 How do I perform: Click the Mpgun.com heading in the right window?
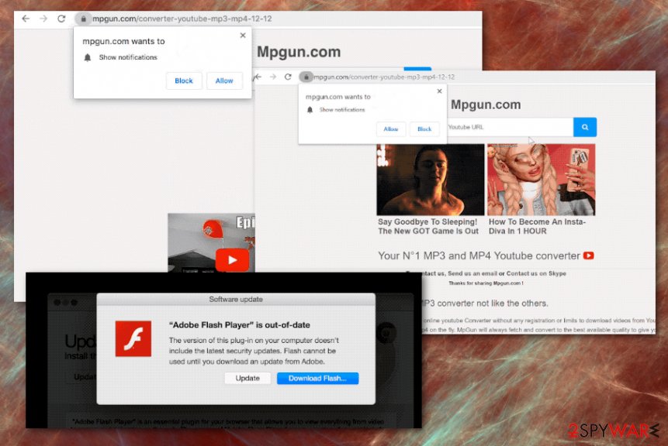(486, 105)
